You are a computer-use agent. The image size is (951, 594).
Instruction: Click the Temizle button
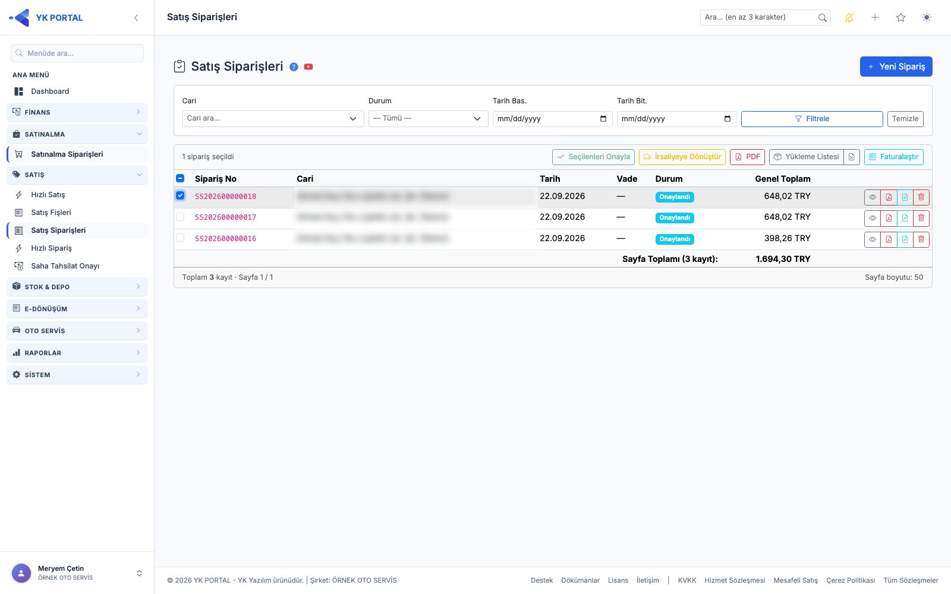pyautogui.click(x=905, y=119)
